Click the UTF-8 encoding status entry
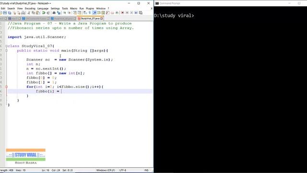 pos(123,170)
